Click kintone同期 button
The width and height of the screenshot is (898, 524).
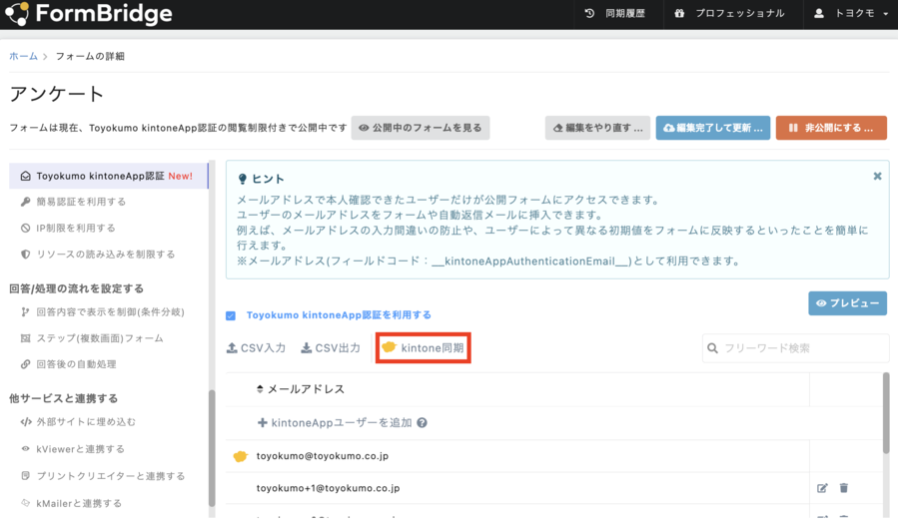point(424,347)
